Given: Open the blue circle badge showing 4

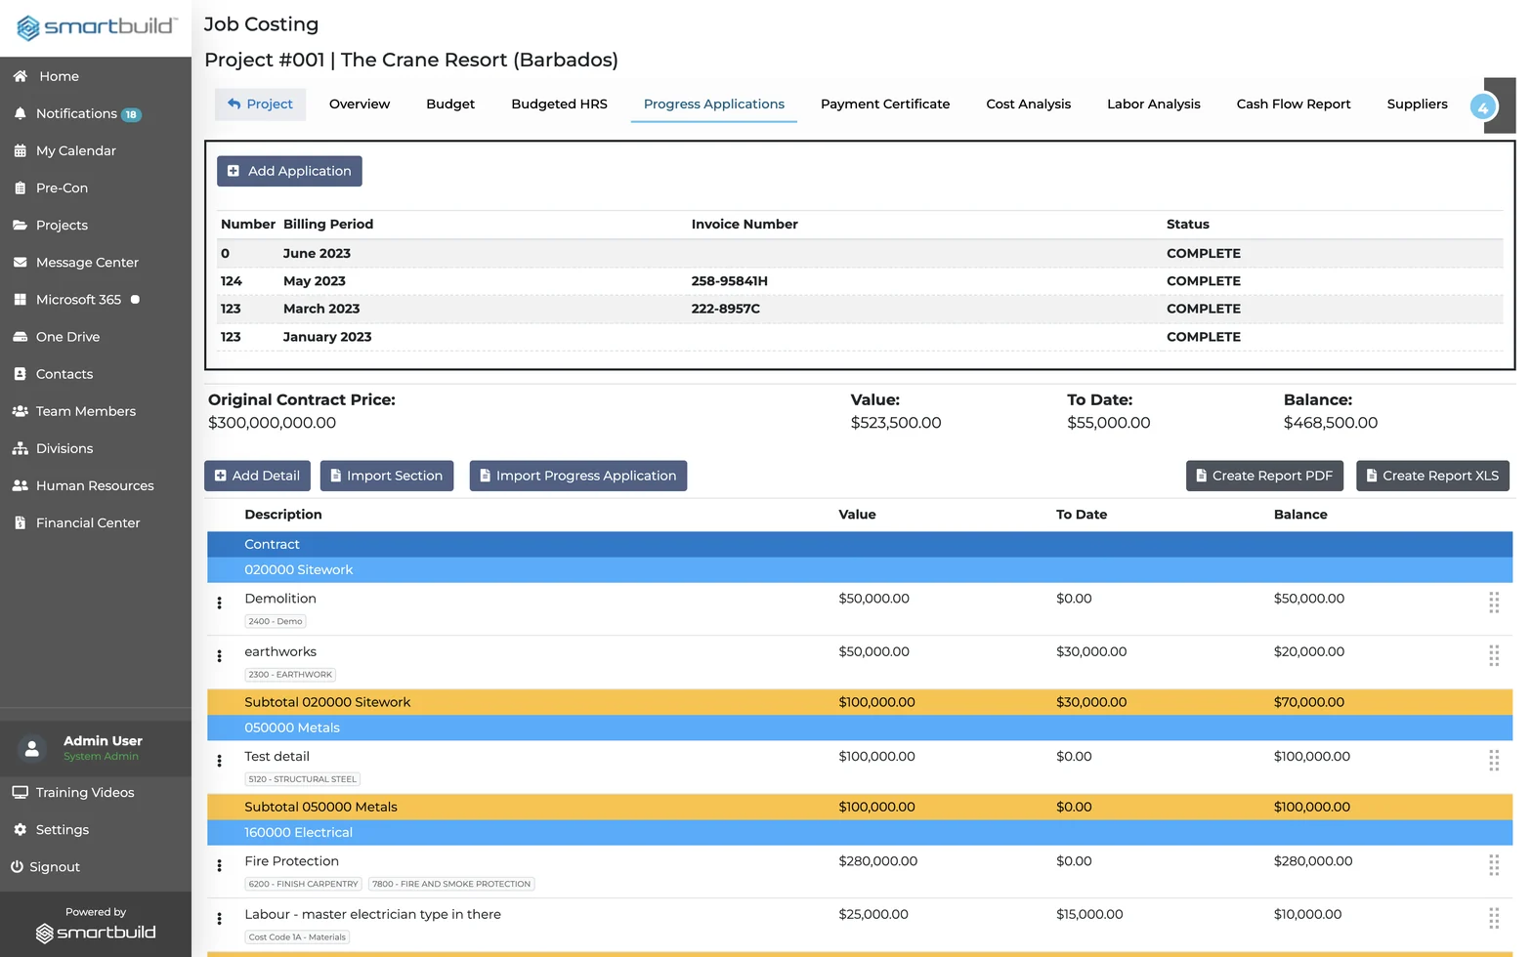Looking at the screenshot, I should pos(1483,106).
